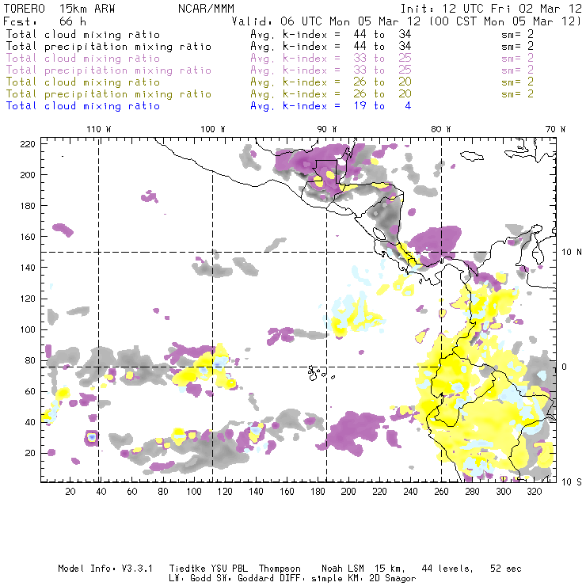The width and height of the screenshot is (586, 586).
Task: Click the 'Noah LSM' text
Action: [x=343, y=569]
